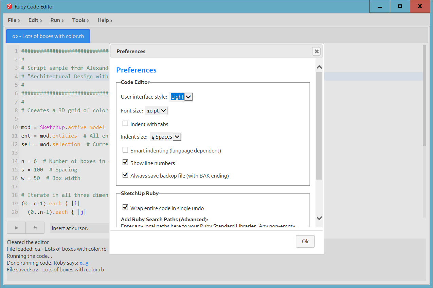
Task: Select the '02 - Lots of boxes with color.rb' tab
Action: 48,36
